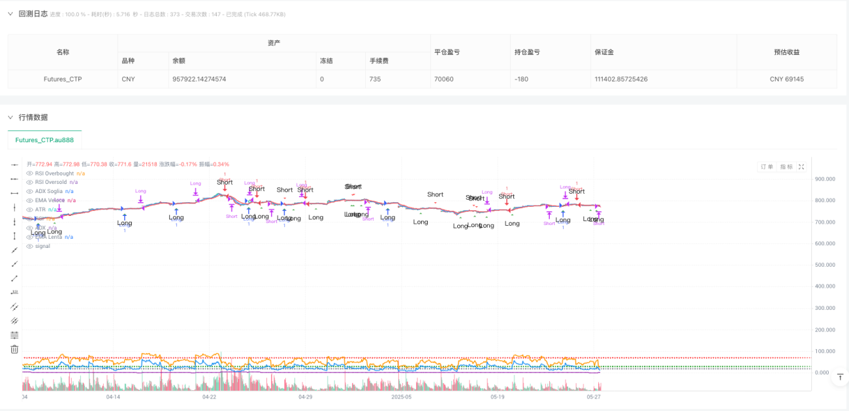Click the 冻结 sub-header

point(340,61)
